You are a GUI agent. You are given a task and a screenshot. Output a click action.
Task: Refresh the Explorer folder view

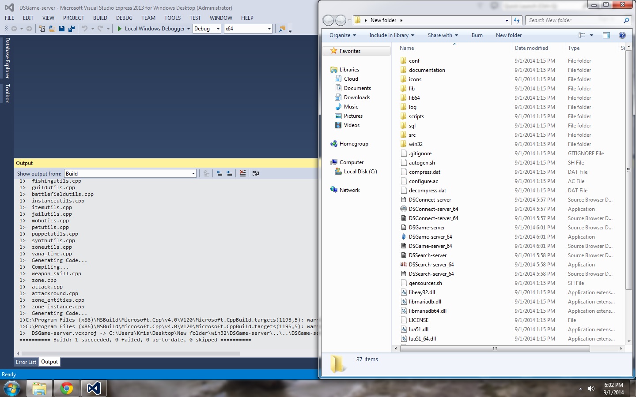pyautogui.click(x=517, y=20)
